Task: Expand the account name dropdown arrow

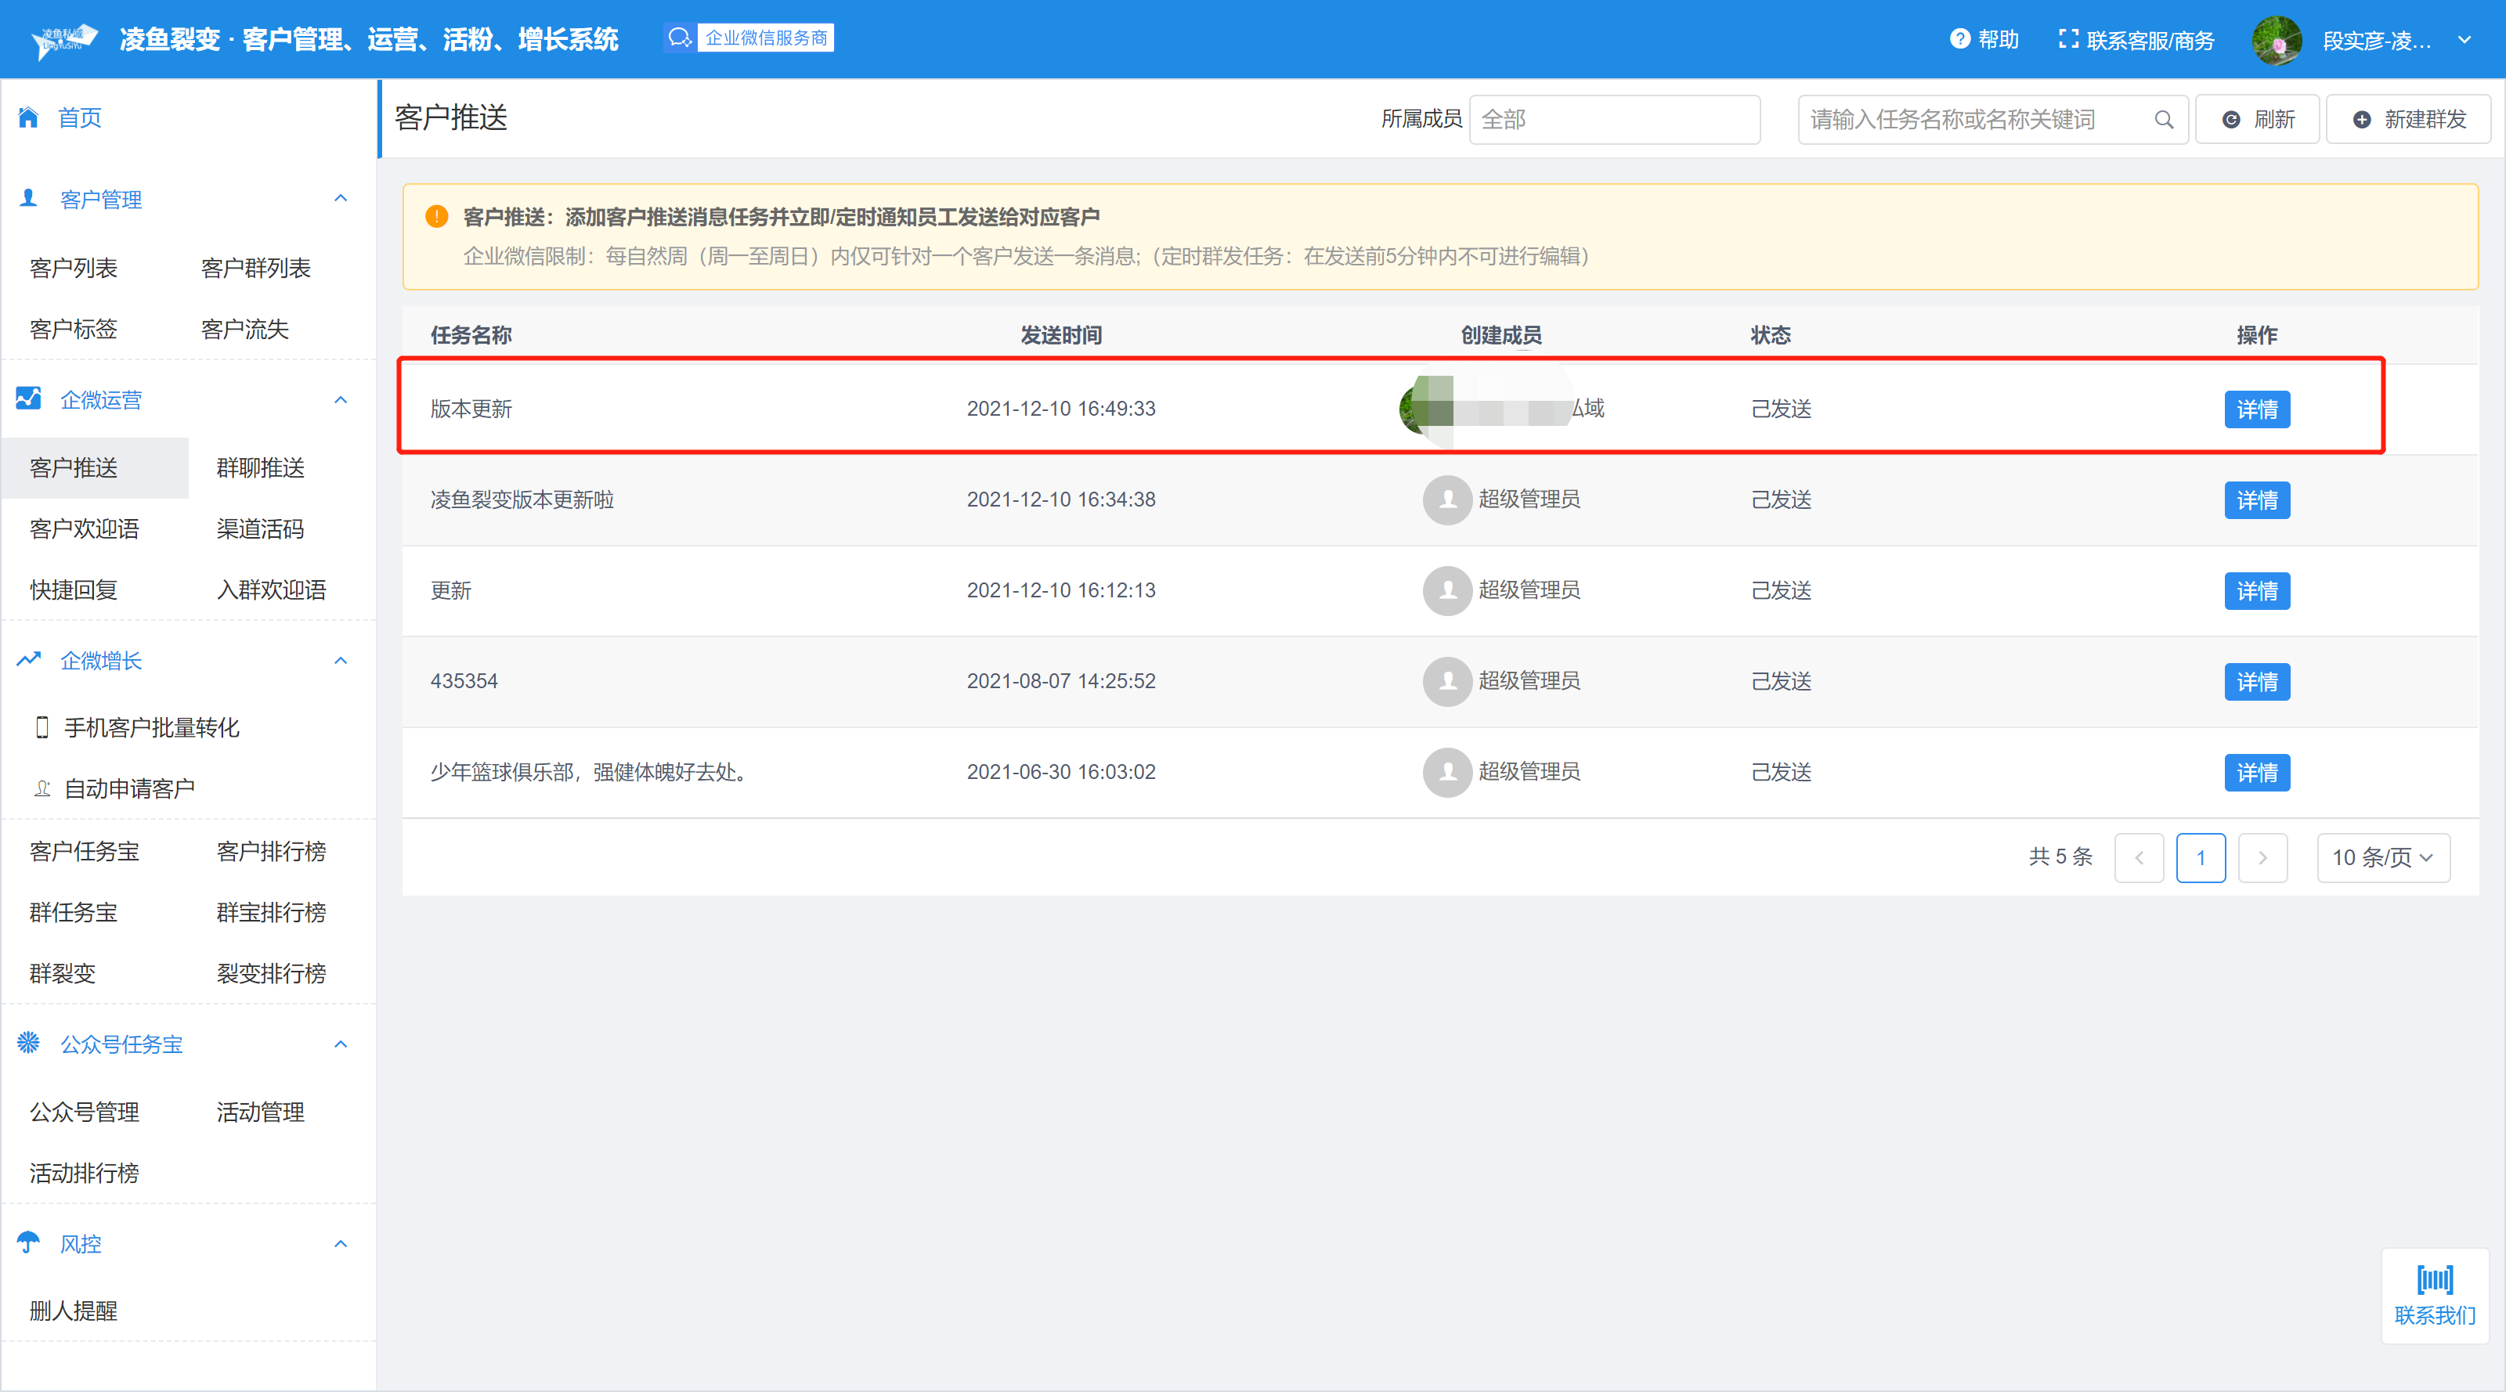Action: coord(2464,40)
